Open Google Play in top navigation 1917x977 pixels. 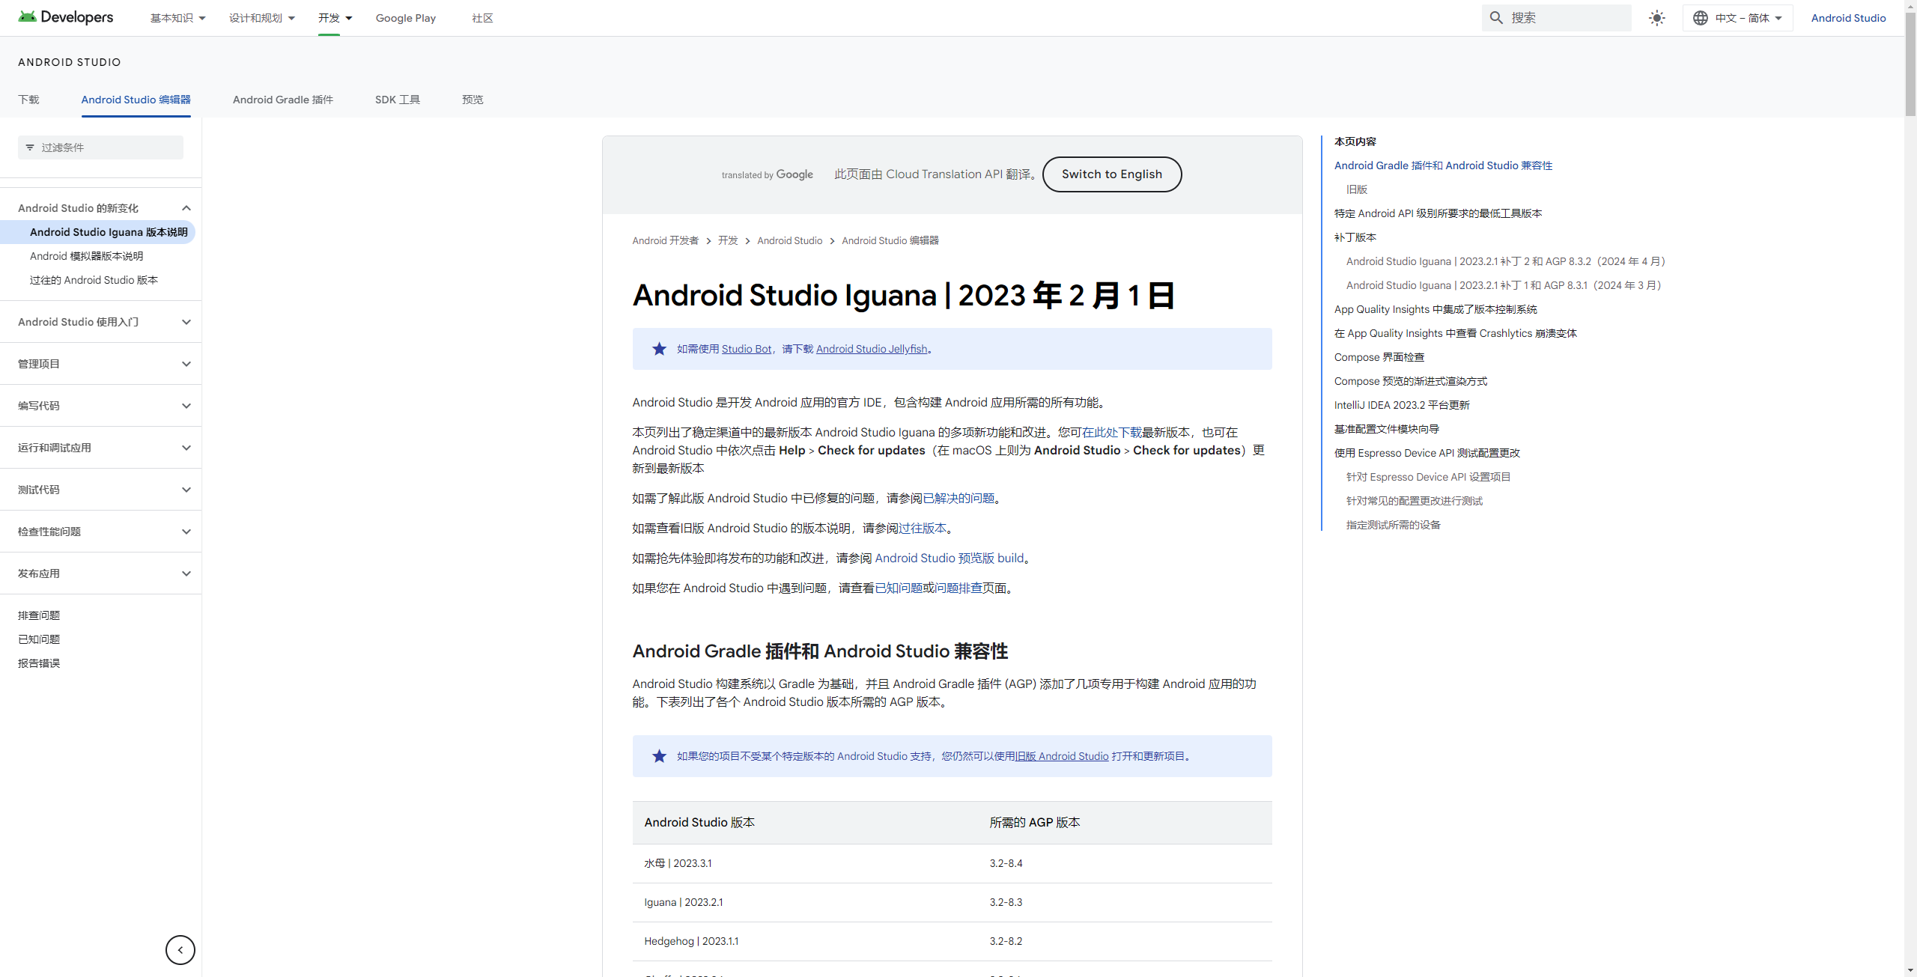406,18
